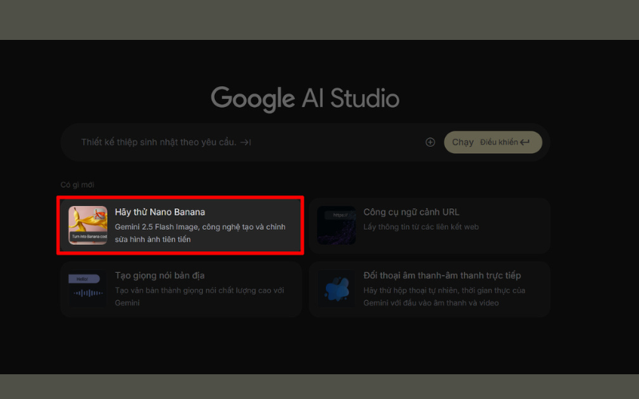Image resolution: width=639 pixels, height=399 pixels.
Task: Click the Nano Banana thumbnail image
Action: [x=88, y=226]
